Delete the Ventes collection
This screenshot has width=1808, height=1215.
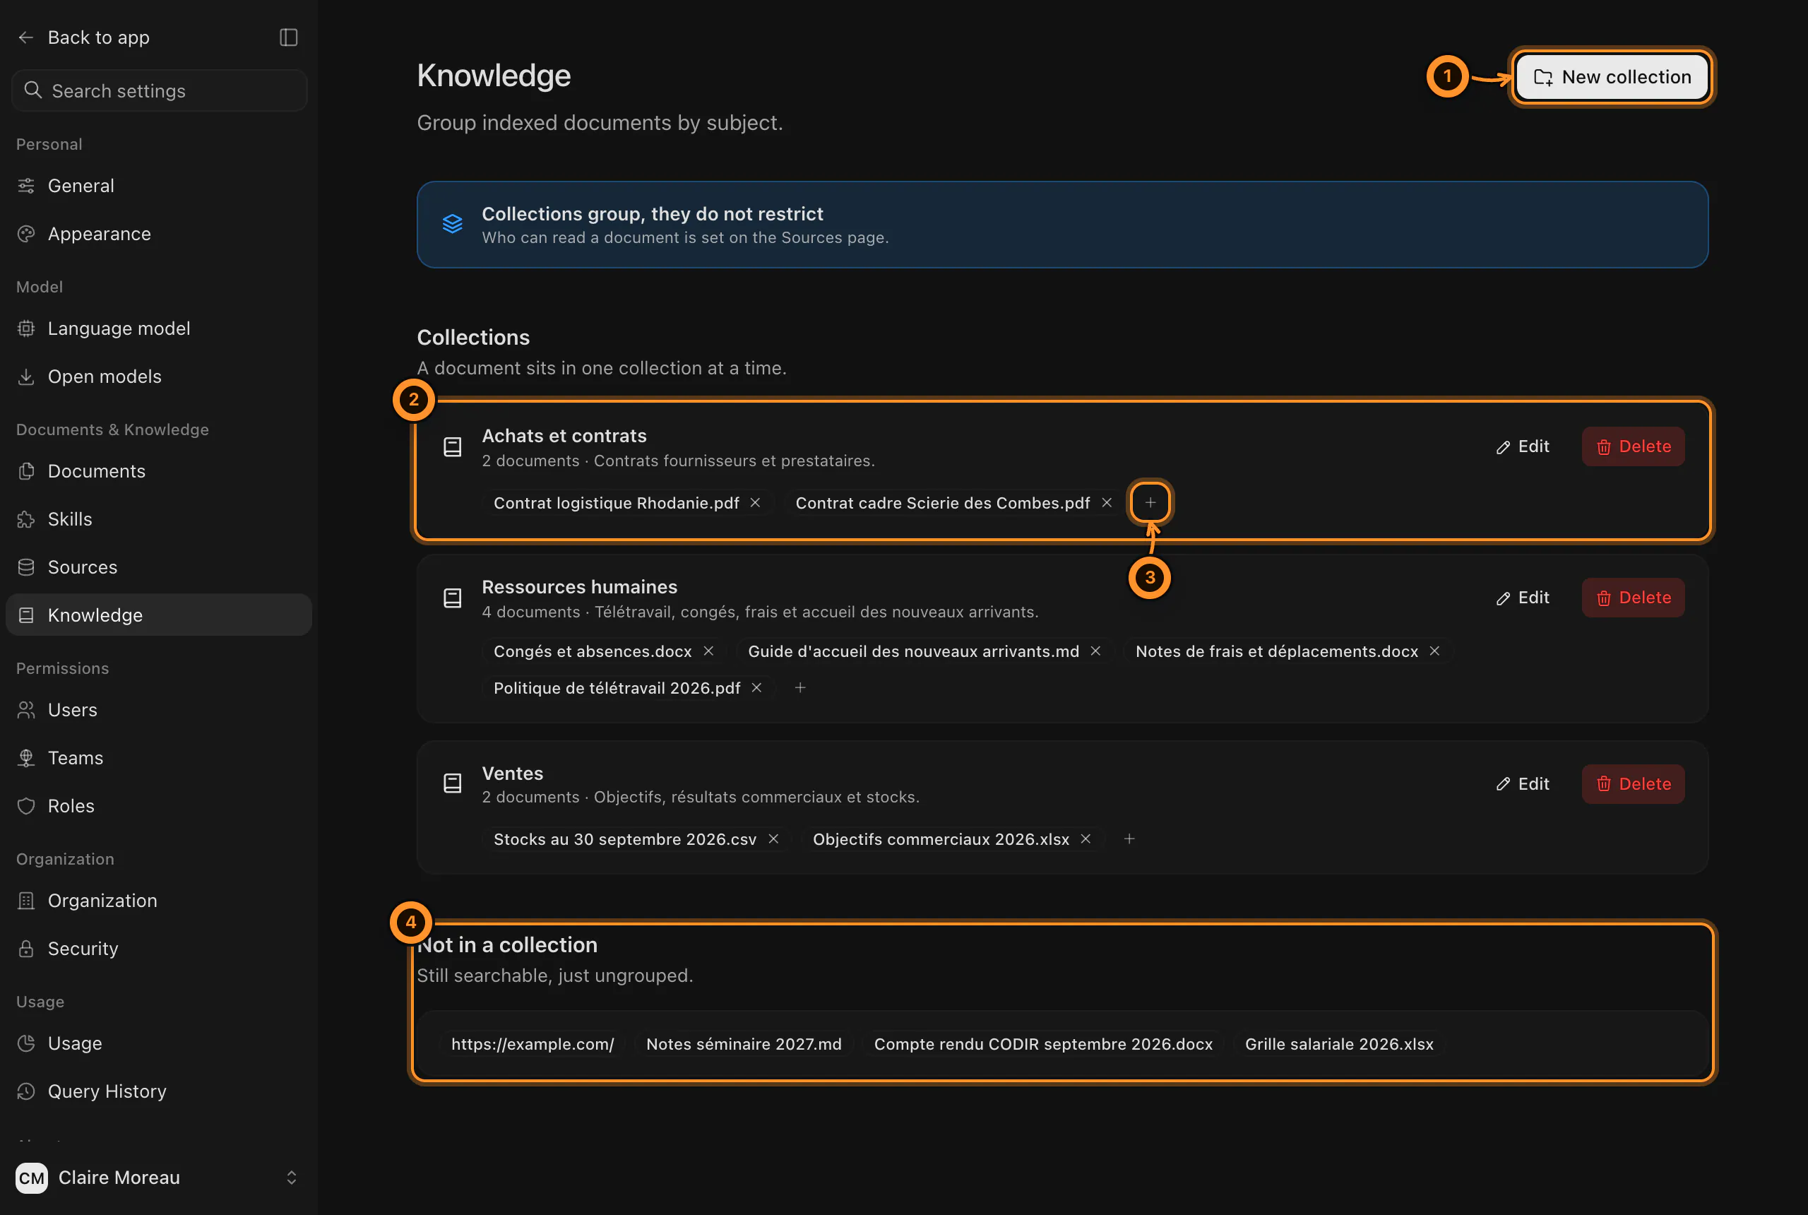click(x=1633, y=784)
